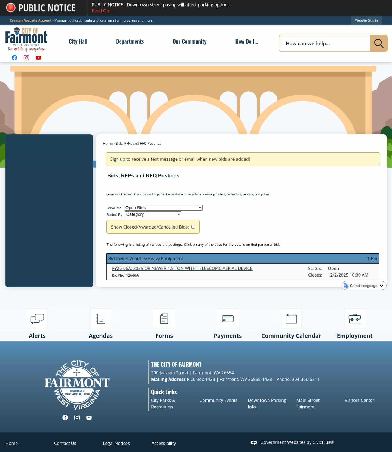Open the City Hall menu

point(78,41)
